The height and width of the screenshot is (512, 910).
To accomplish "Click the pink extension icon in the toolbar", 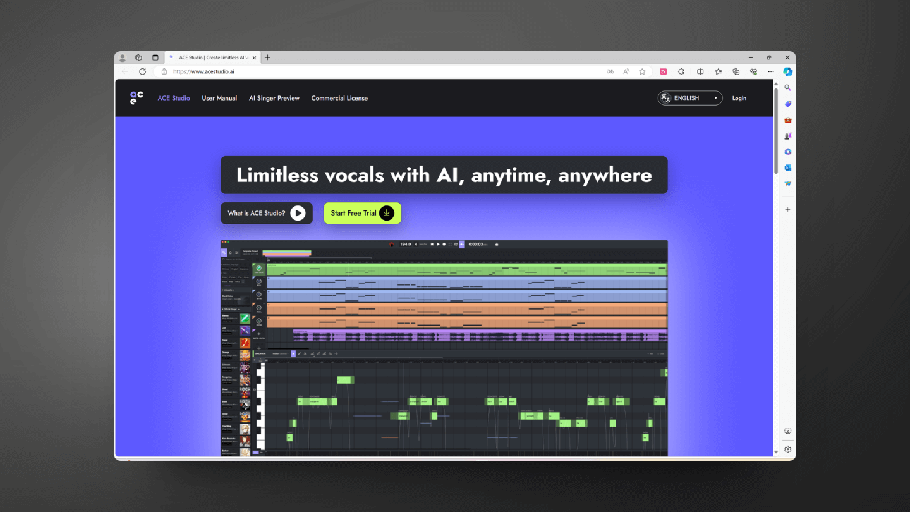I will (664, 71).
